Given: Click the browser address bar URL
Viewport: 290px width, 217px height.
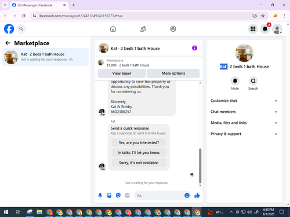Looking at the screenshot, I should (x=81, y=16).
